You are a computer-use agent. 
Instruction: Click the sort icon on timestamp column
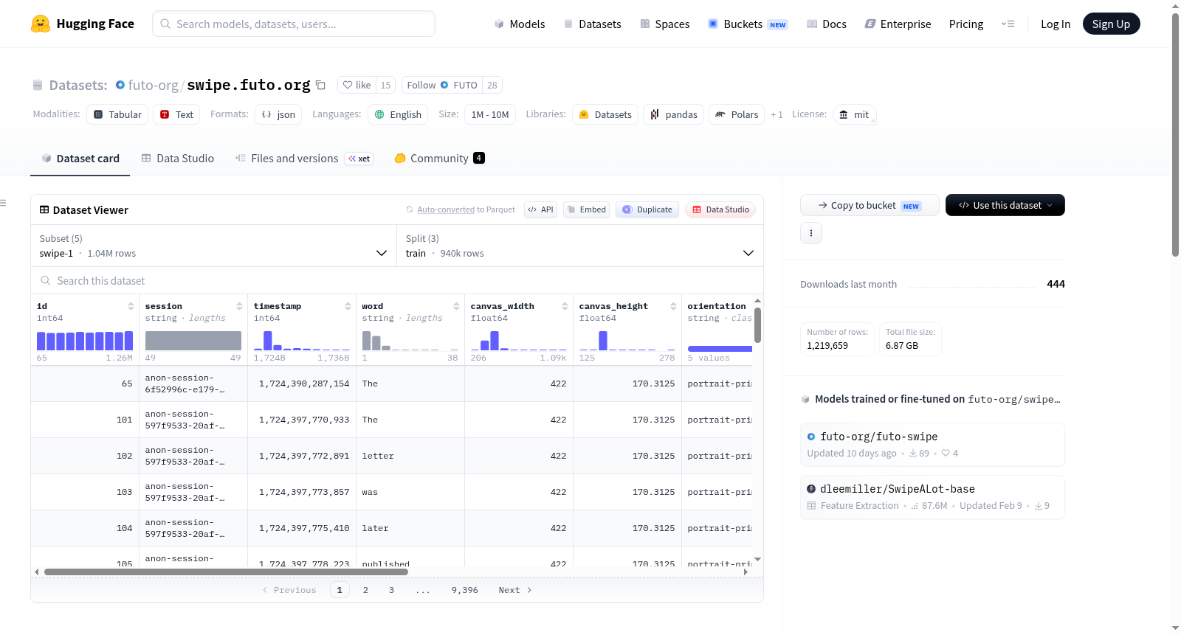(348, 306)
